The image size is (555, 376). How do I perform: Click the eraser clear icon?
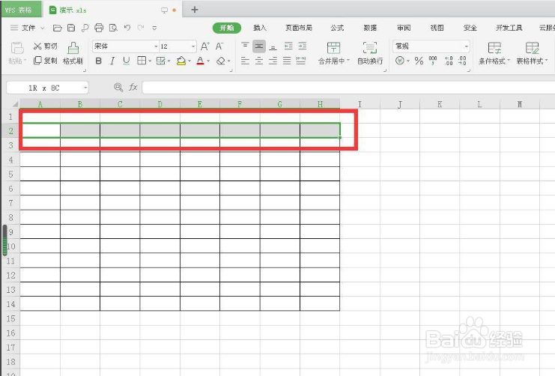(x=221, y=61)
